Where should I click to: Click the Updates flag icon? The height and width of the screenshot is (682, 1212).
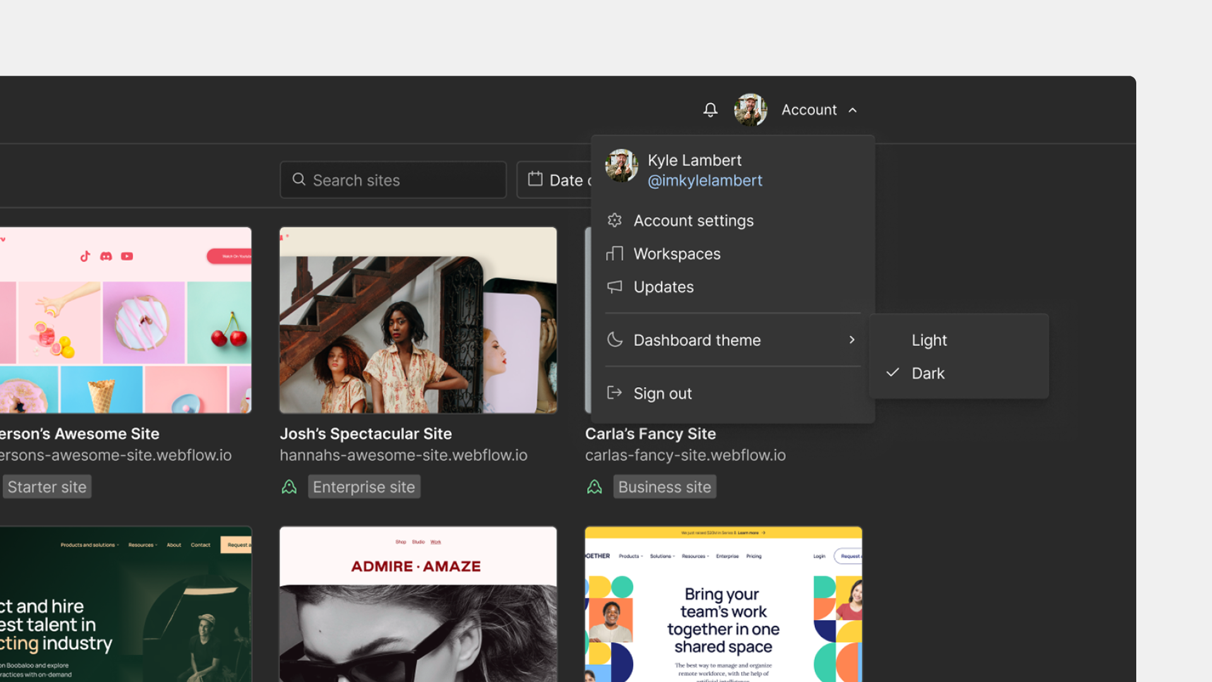pyautogui.click(x=614, y=286)
